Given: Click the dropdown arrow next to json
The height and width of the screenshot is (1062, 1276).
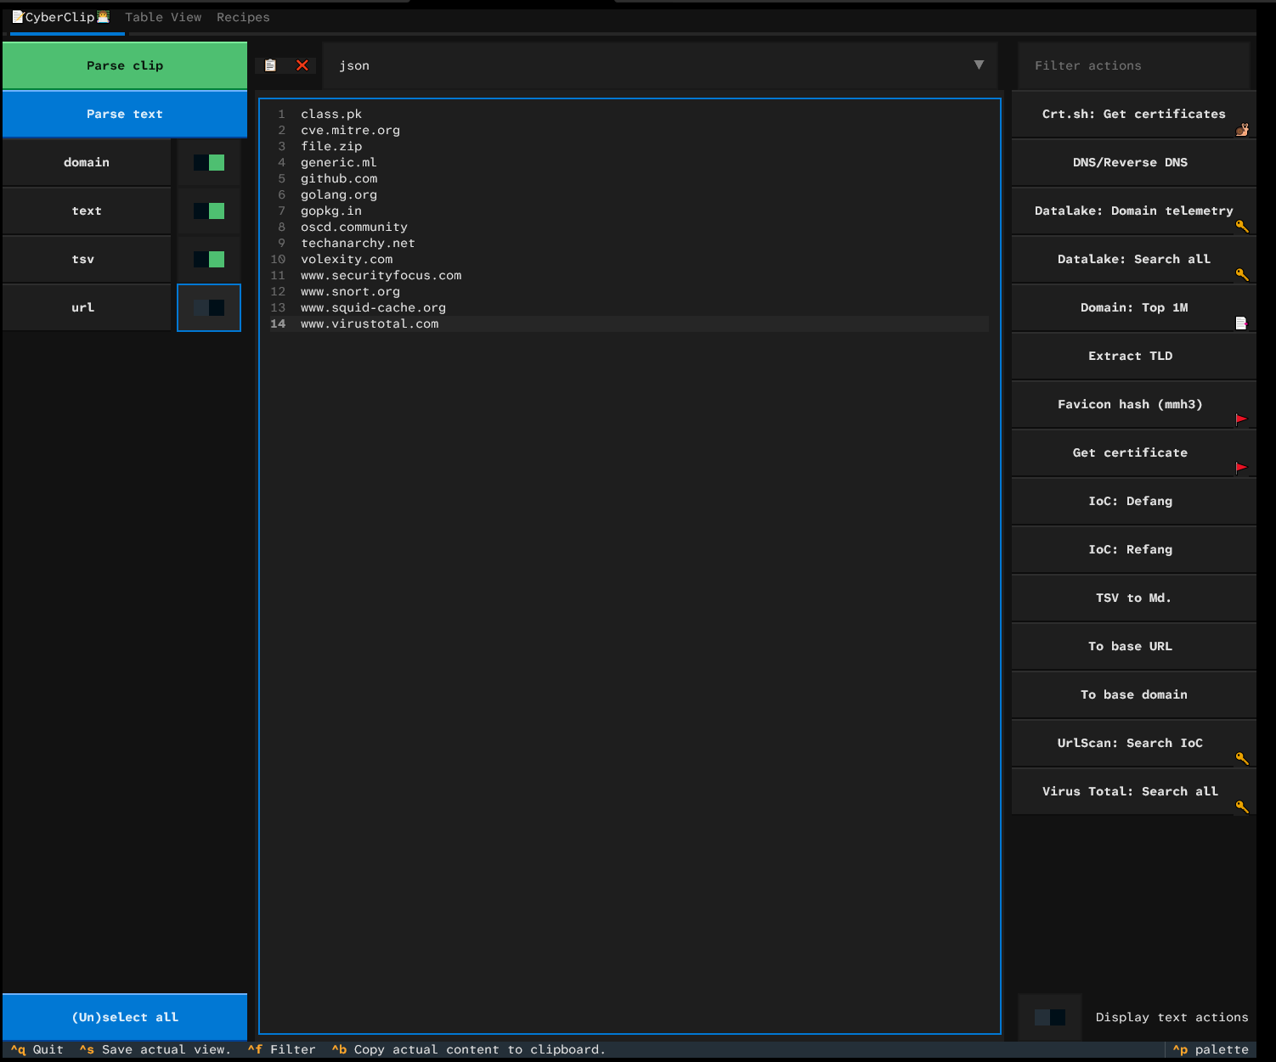Looking at the screenshot, I should (979, 65).
